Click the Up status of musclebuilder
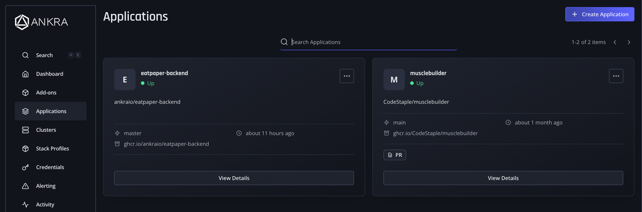The width and height of the screenshot is (642, 212). click(417, 83)
